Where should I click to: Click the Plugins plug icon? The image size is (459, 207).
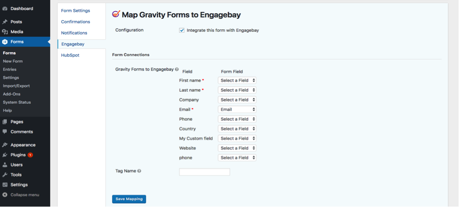(5, 155)
